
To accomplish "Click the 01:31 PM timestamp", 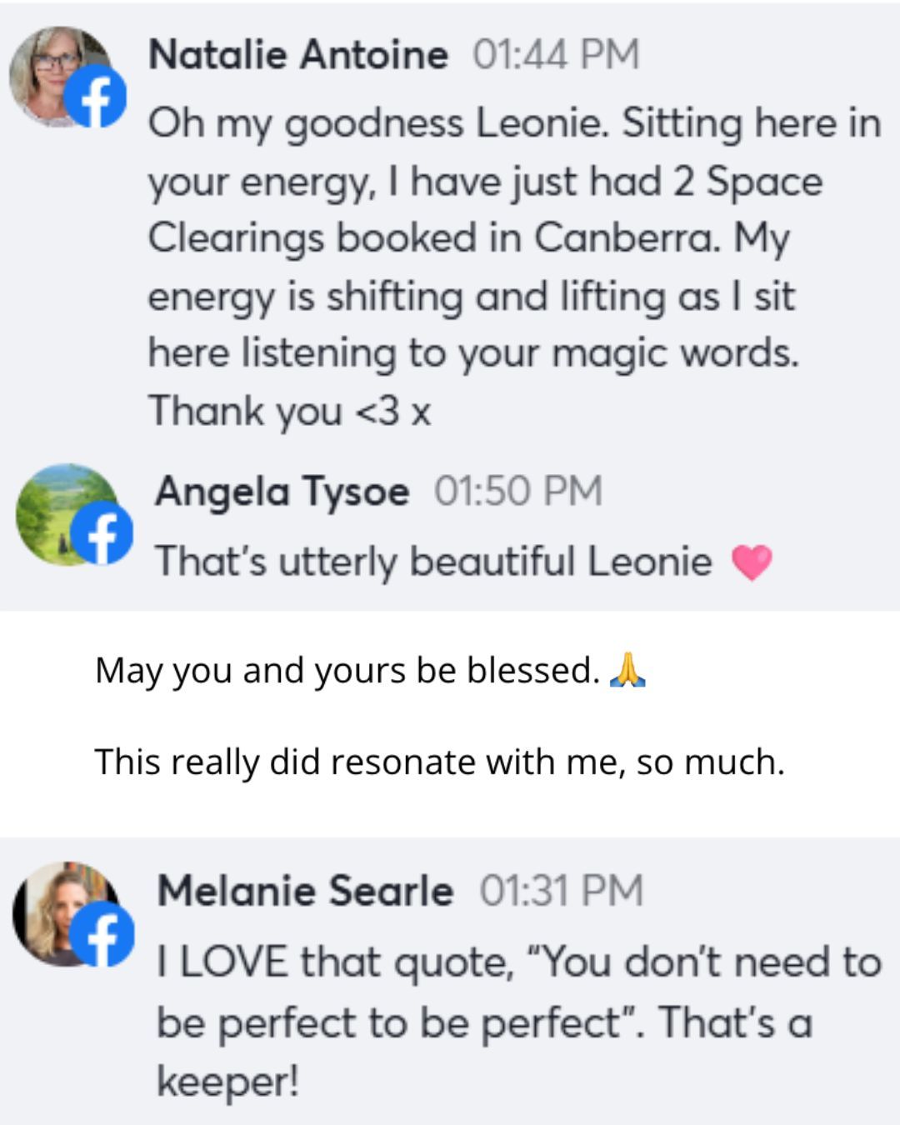I will tap(561, 891).
